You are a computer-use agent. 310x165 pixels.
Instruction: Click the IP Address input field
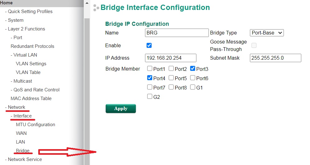(x=171, y=58)
